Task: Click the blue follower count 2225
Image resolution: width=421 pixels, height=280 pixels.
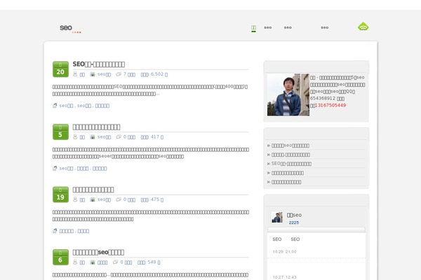Action: point(294,223)
